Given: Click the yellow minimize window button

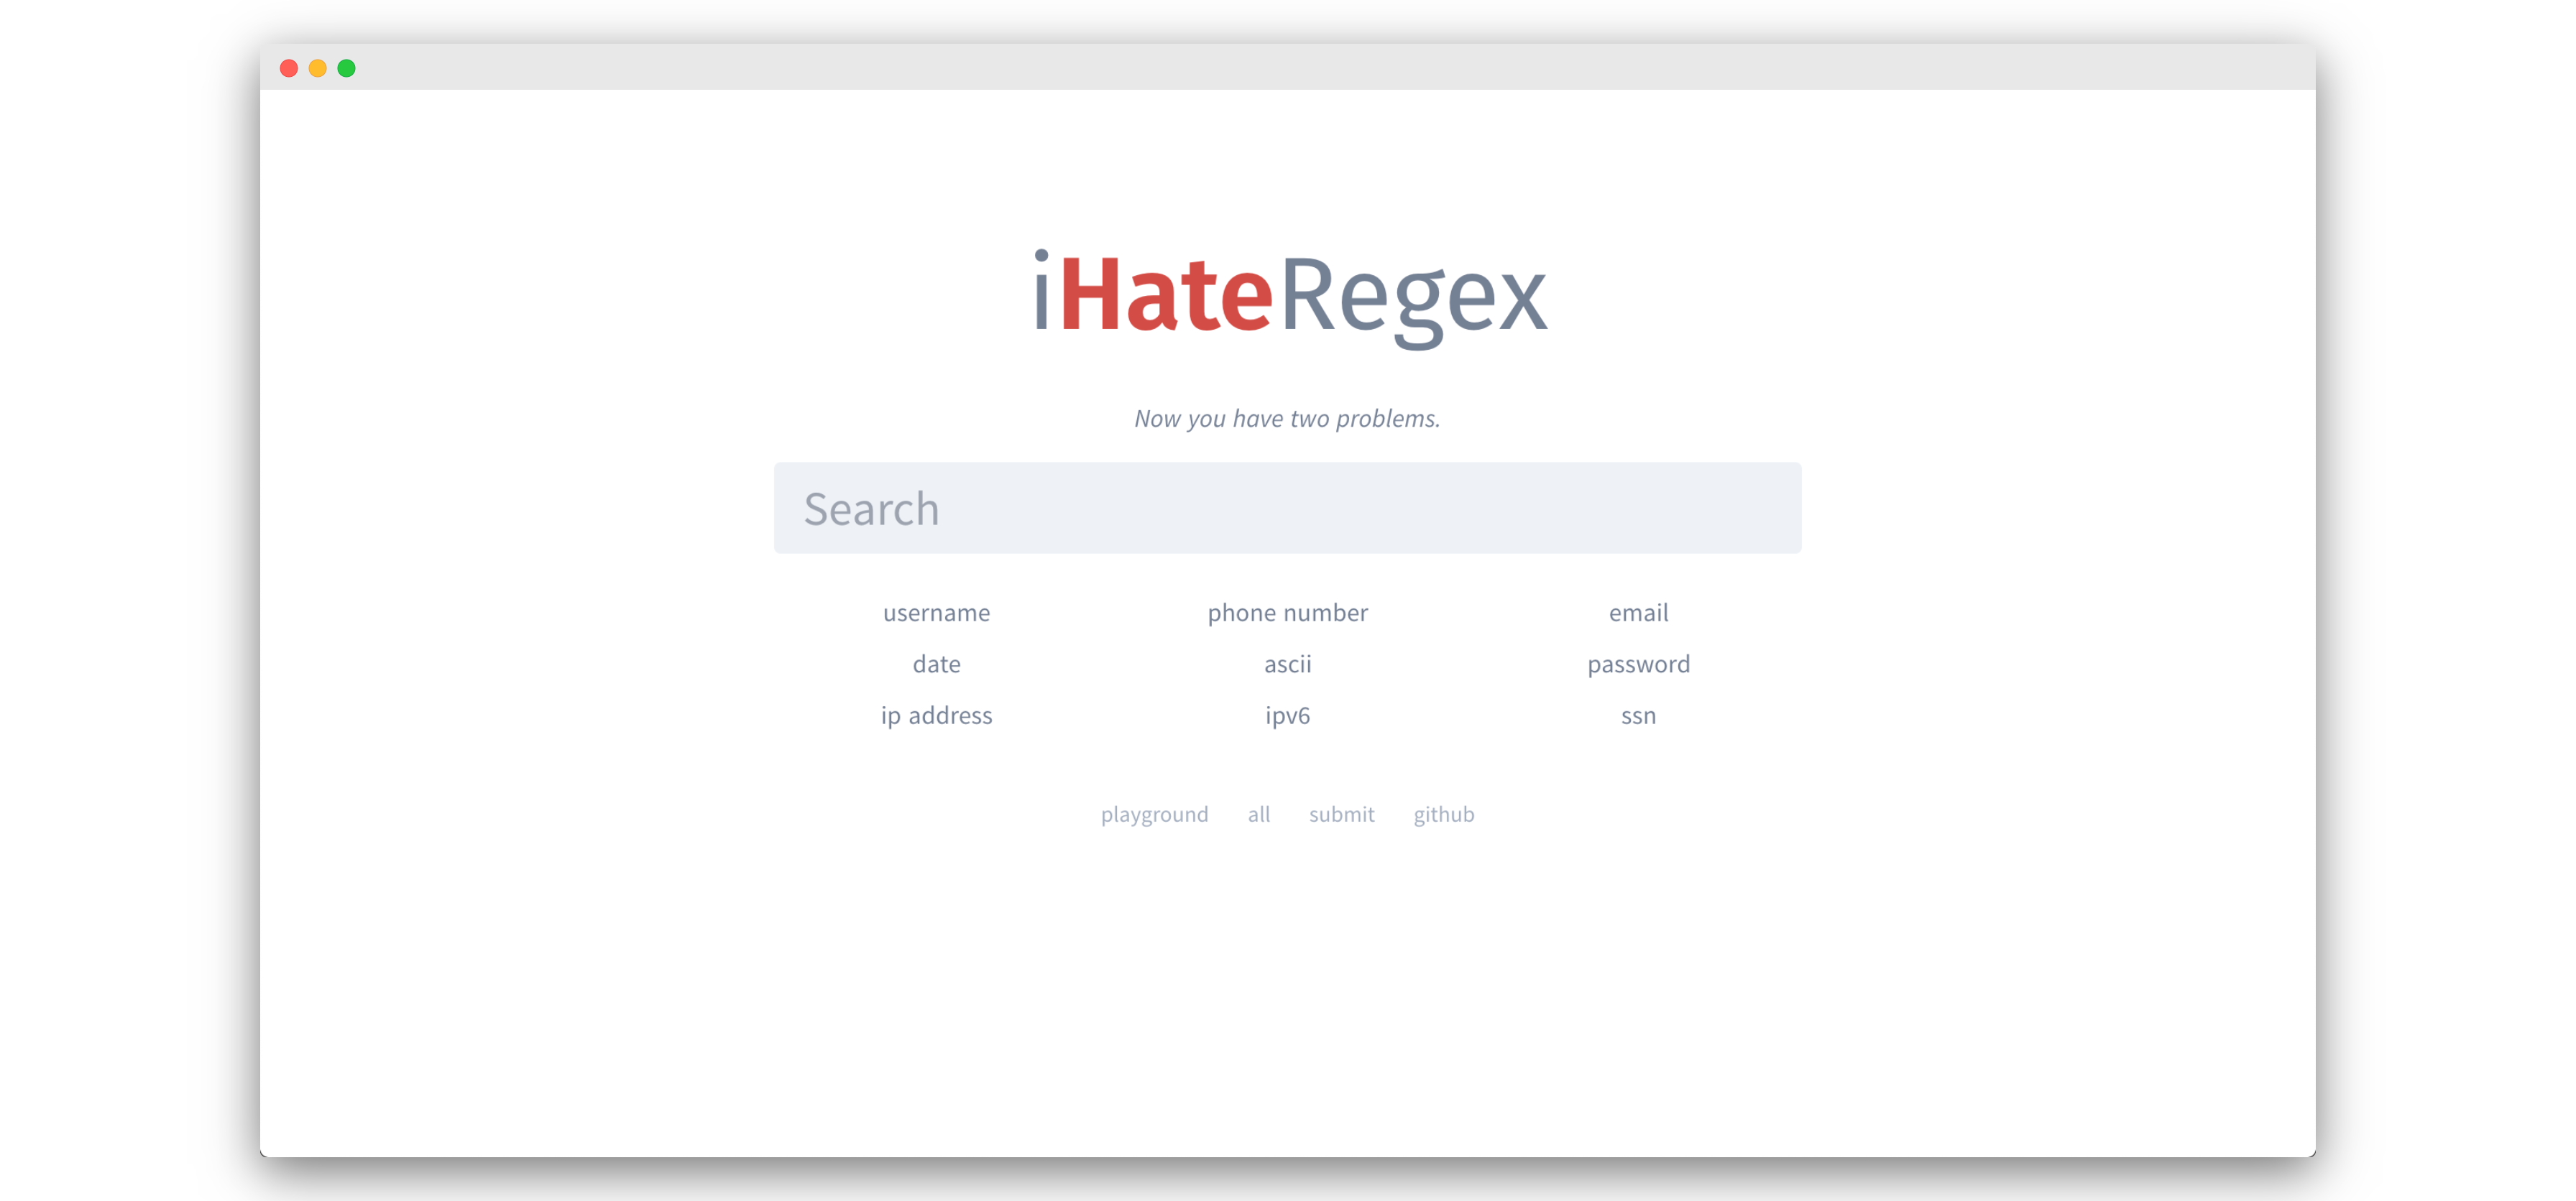Looking at the screenshot, I should (317, 68).
